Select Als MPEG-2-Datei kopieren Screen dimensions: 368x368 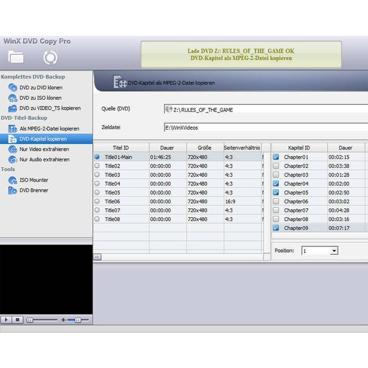point(49,129)
